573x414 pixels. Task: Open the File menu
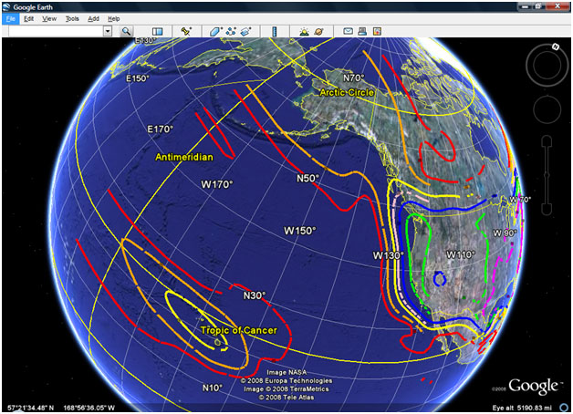point(10,18)
